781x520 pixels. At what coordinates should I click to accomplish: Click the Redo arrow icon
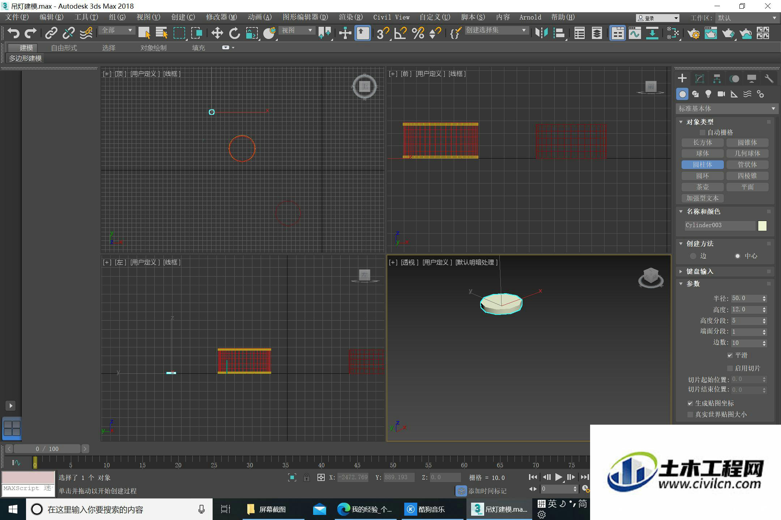click(30, 33)
